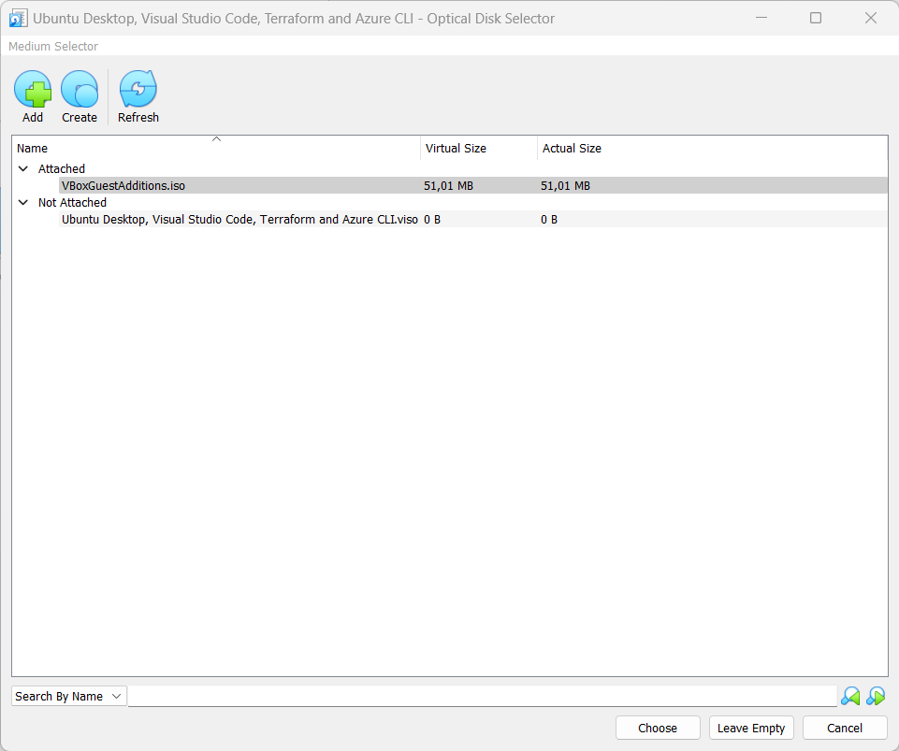
Task: Click the Create new disk icon
Action: [80, 89]
